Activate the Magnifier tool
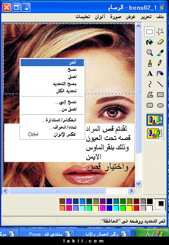169x245 pixels. tap(150, 53)
